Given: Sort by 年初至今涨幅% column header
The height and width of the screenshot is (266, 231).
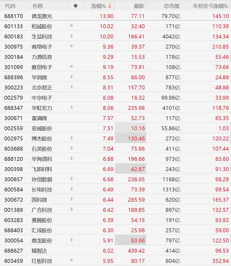Looking at the screenshot, I should (x=210, y=6).
